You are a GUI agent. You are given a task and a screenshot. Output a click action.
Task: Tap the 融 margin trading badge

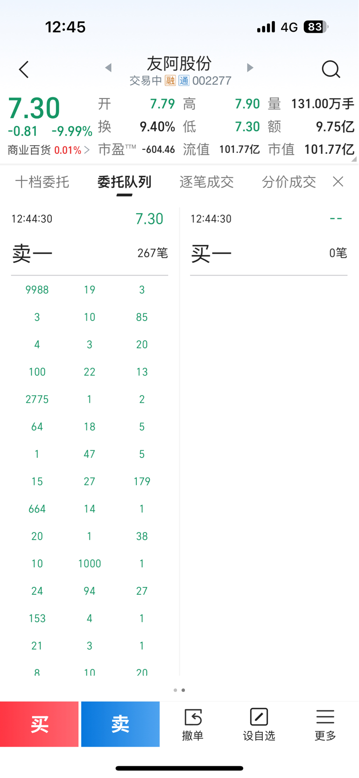pyautogui.click(x=170, y=81)
